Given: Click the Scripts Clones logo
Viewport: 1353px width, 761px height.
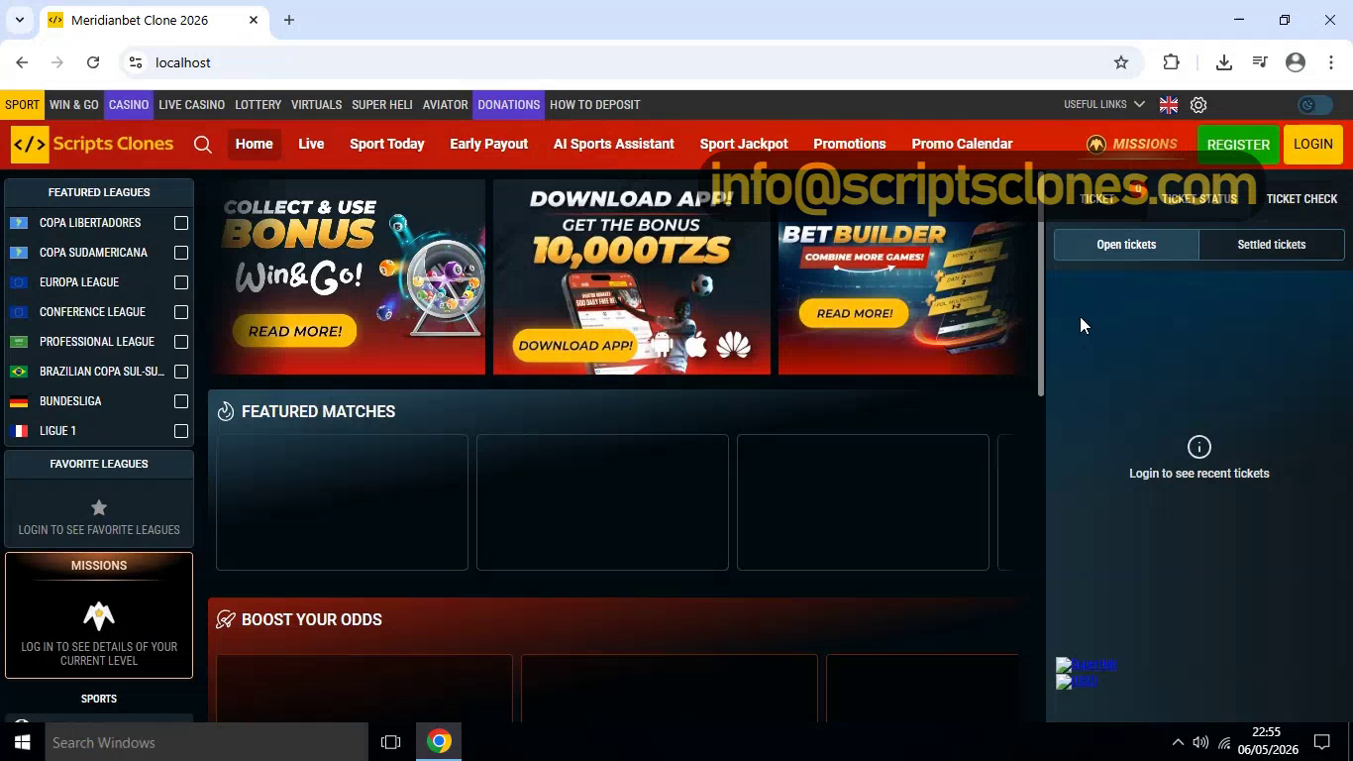Looking at the screenshot, I should coord(92,144).
